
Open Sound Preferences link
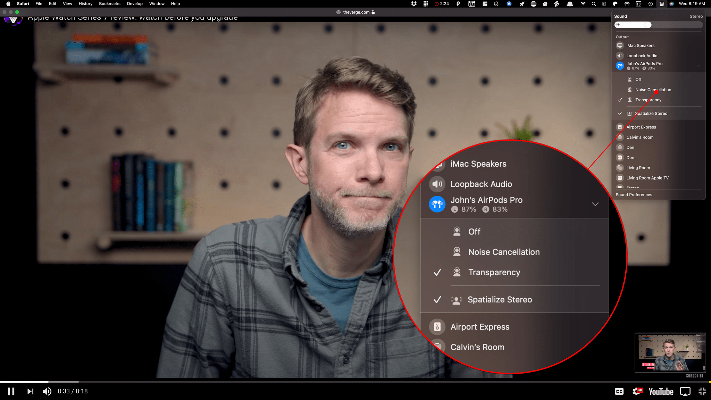click(635, 194)
